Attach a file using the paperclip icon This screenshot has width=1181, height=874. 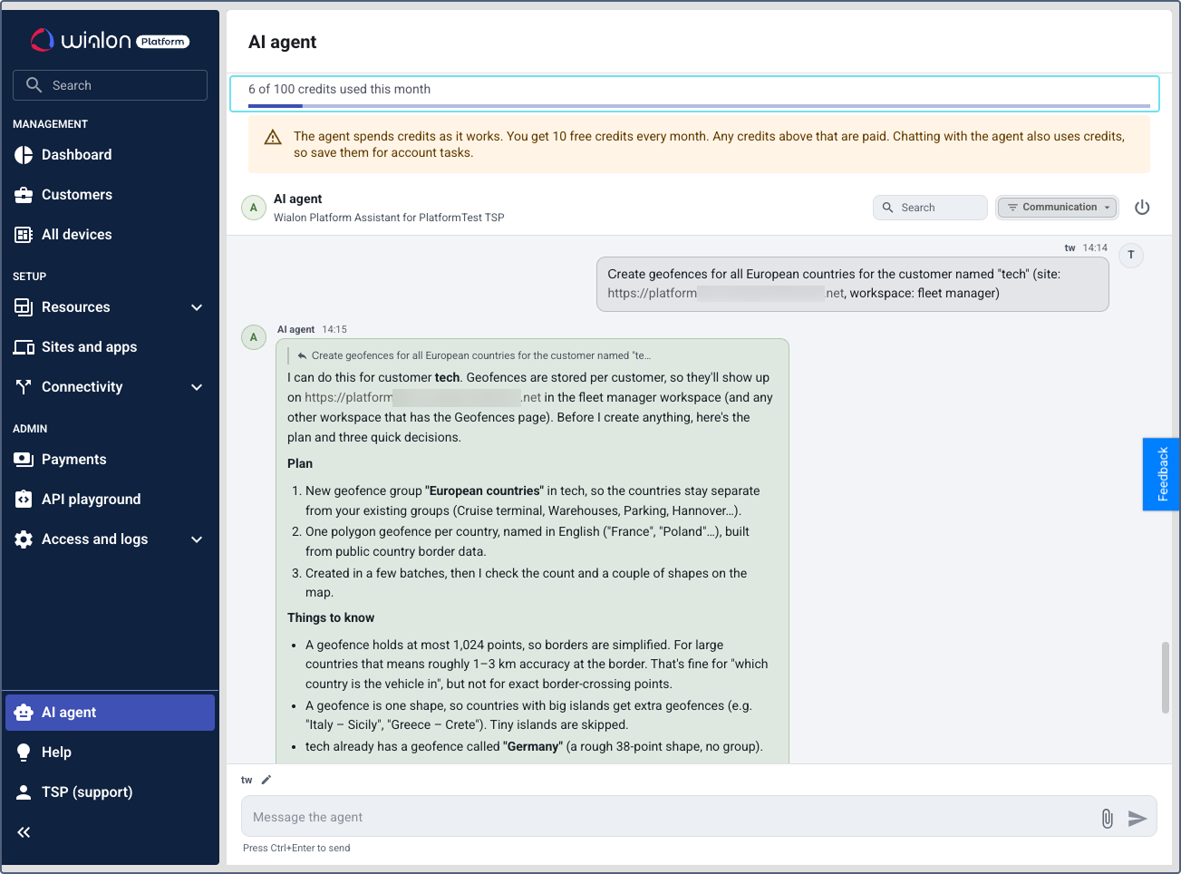click(1108, 819)
